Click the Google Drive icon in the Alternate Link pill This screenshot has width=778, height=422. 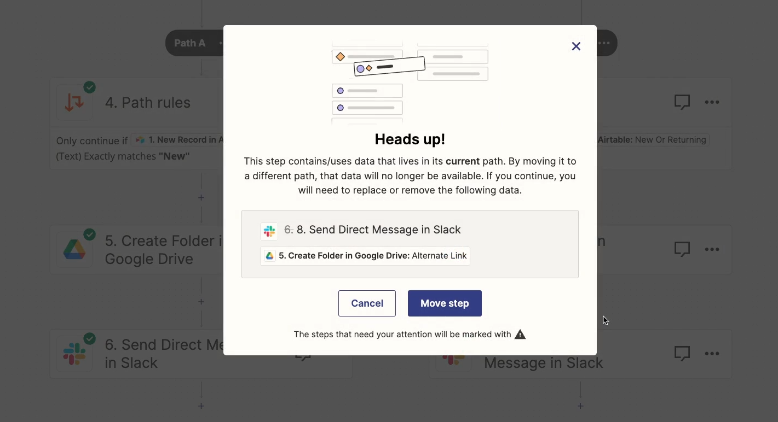pyautogui.click(x=269, y=256)
